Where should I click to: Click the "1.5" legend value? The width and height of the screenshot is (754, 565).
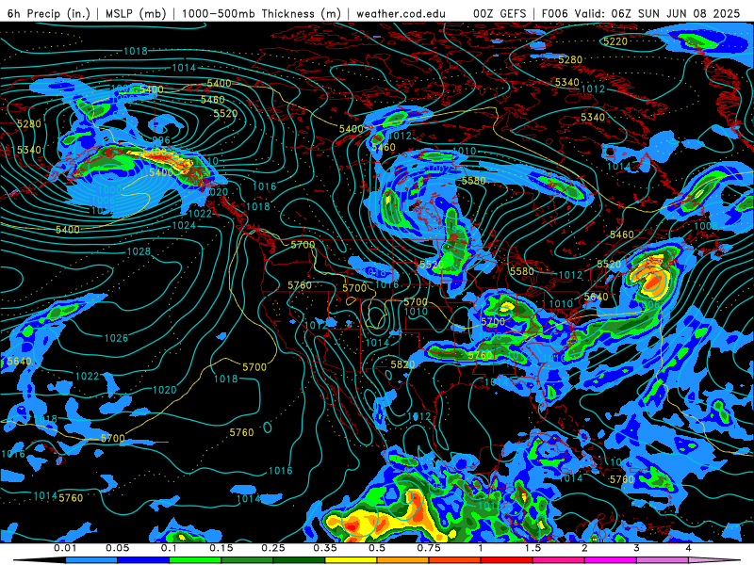pos(533,548)
